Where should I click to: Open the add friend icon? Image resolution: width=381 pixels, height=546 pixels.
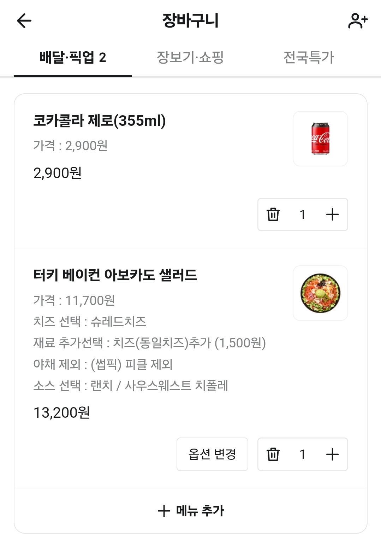click(x=358, y=20)
